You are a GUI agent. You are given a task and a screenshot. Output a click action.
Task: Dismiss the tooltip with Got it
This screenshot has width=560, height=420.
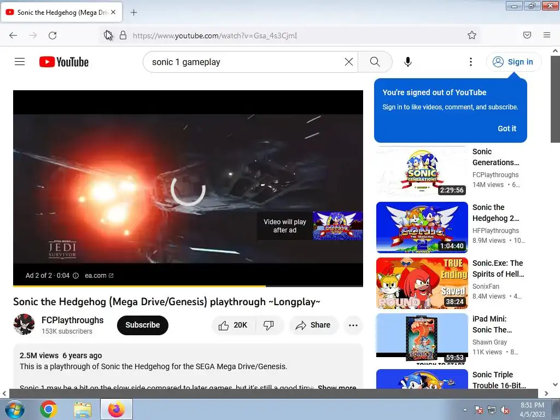507,129
